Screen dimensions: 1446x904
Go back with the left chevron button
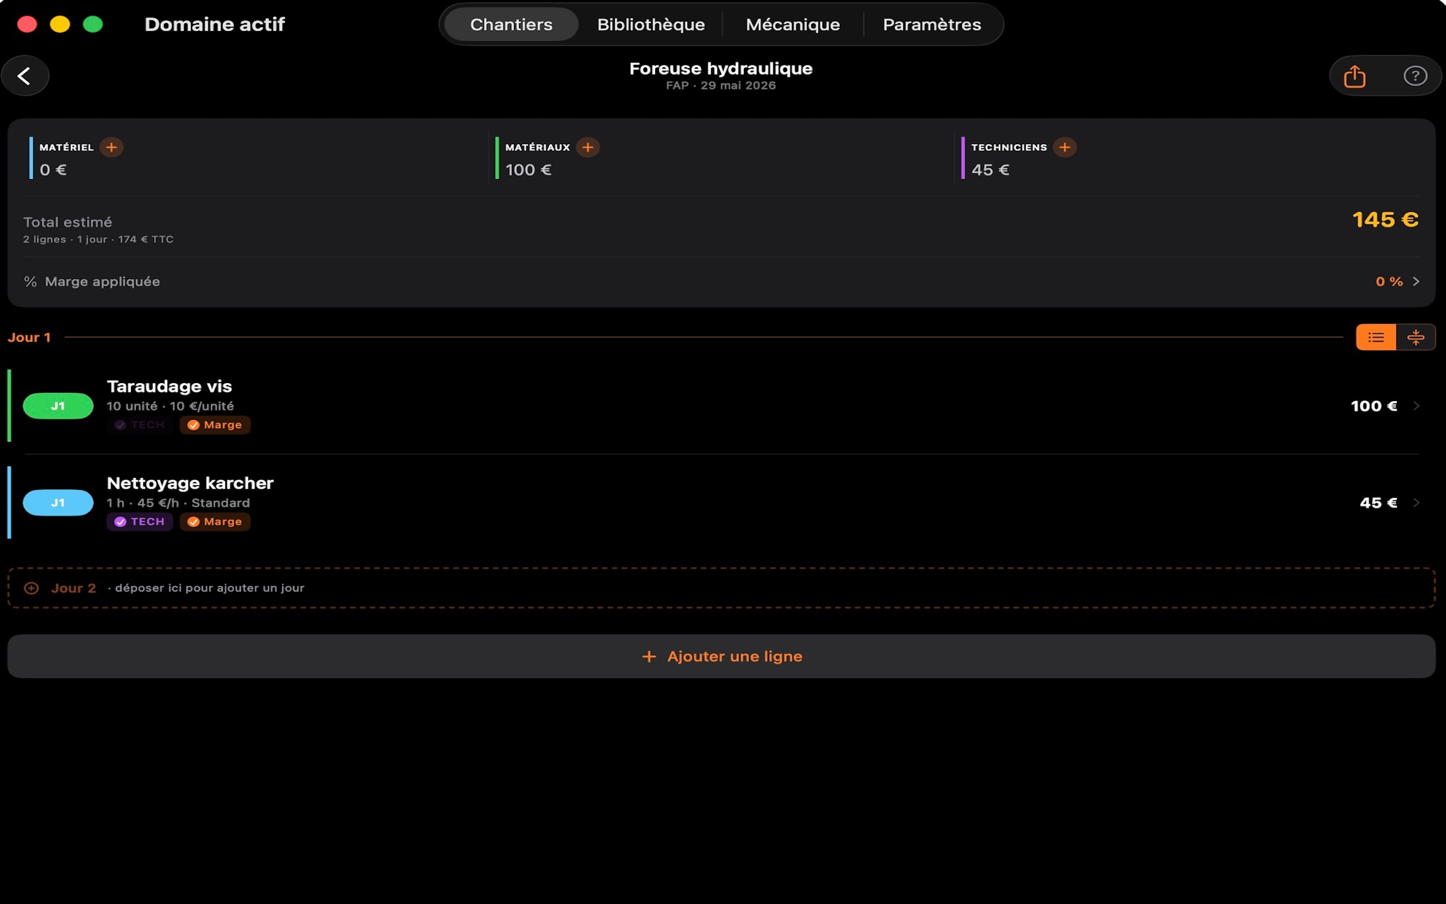click(24, 76)
